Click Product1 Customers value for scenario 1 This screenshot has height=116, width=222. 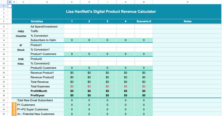[x=72, y=54]
